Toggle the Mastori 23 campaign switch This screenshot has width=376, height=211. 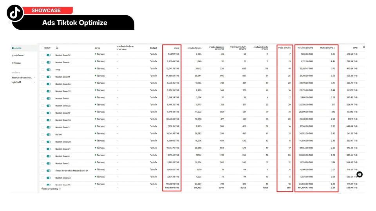pyautogui.click(x=49, y=178)
